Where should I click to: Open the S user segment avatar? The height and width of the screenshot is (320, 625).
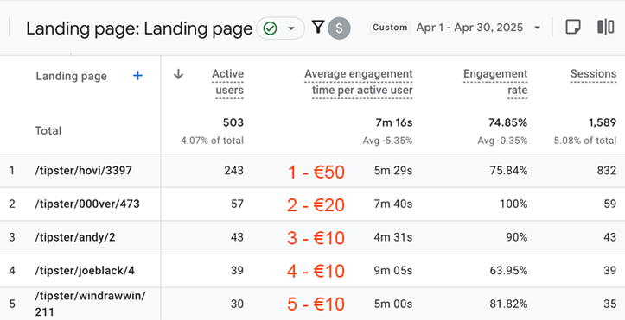tap(339, 28)
